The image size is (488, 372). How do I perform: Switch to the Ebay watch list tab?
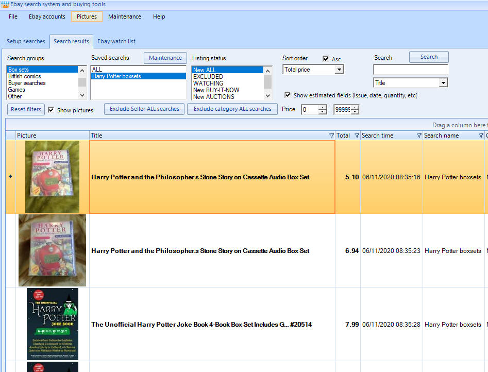click(x=116, y=41)
